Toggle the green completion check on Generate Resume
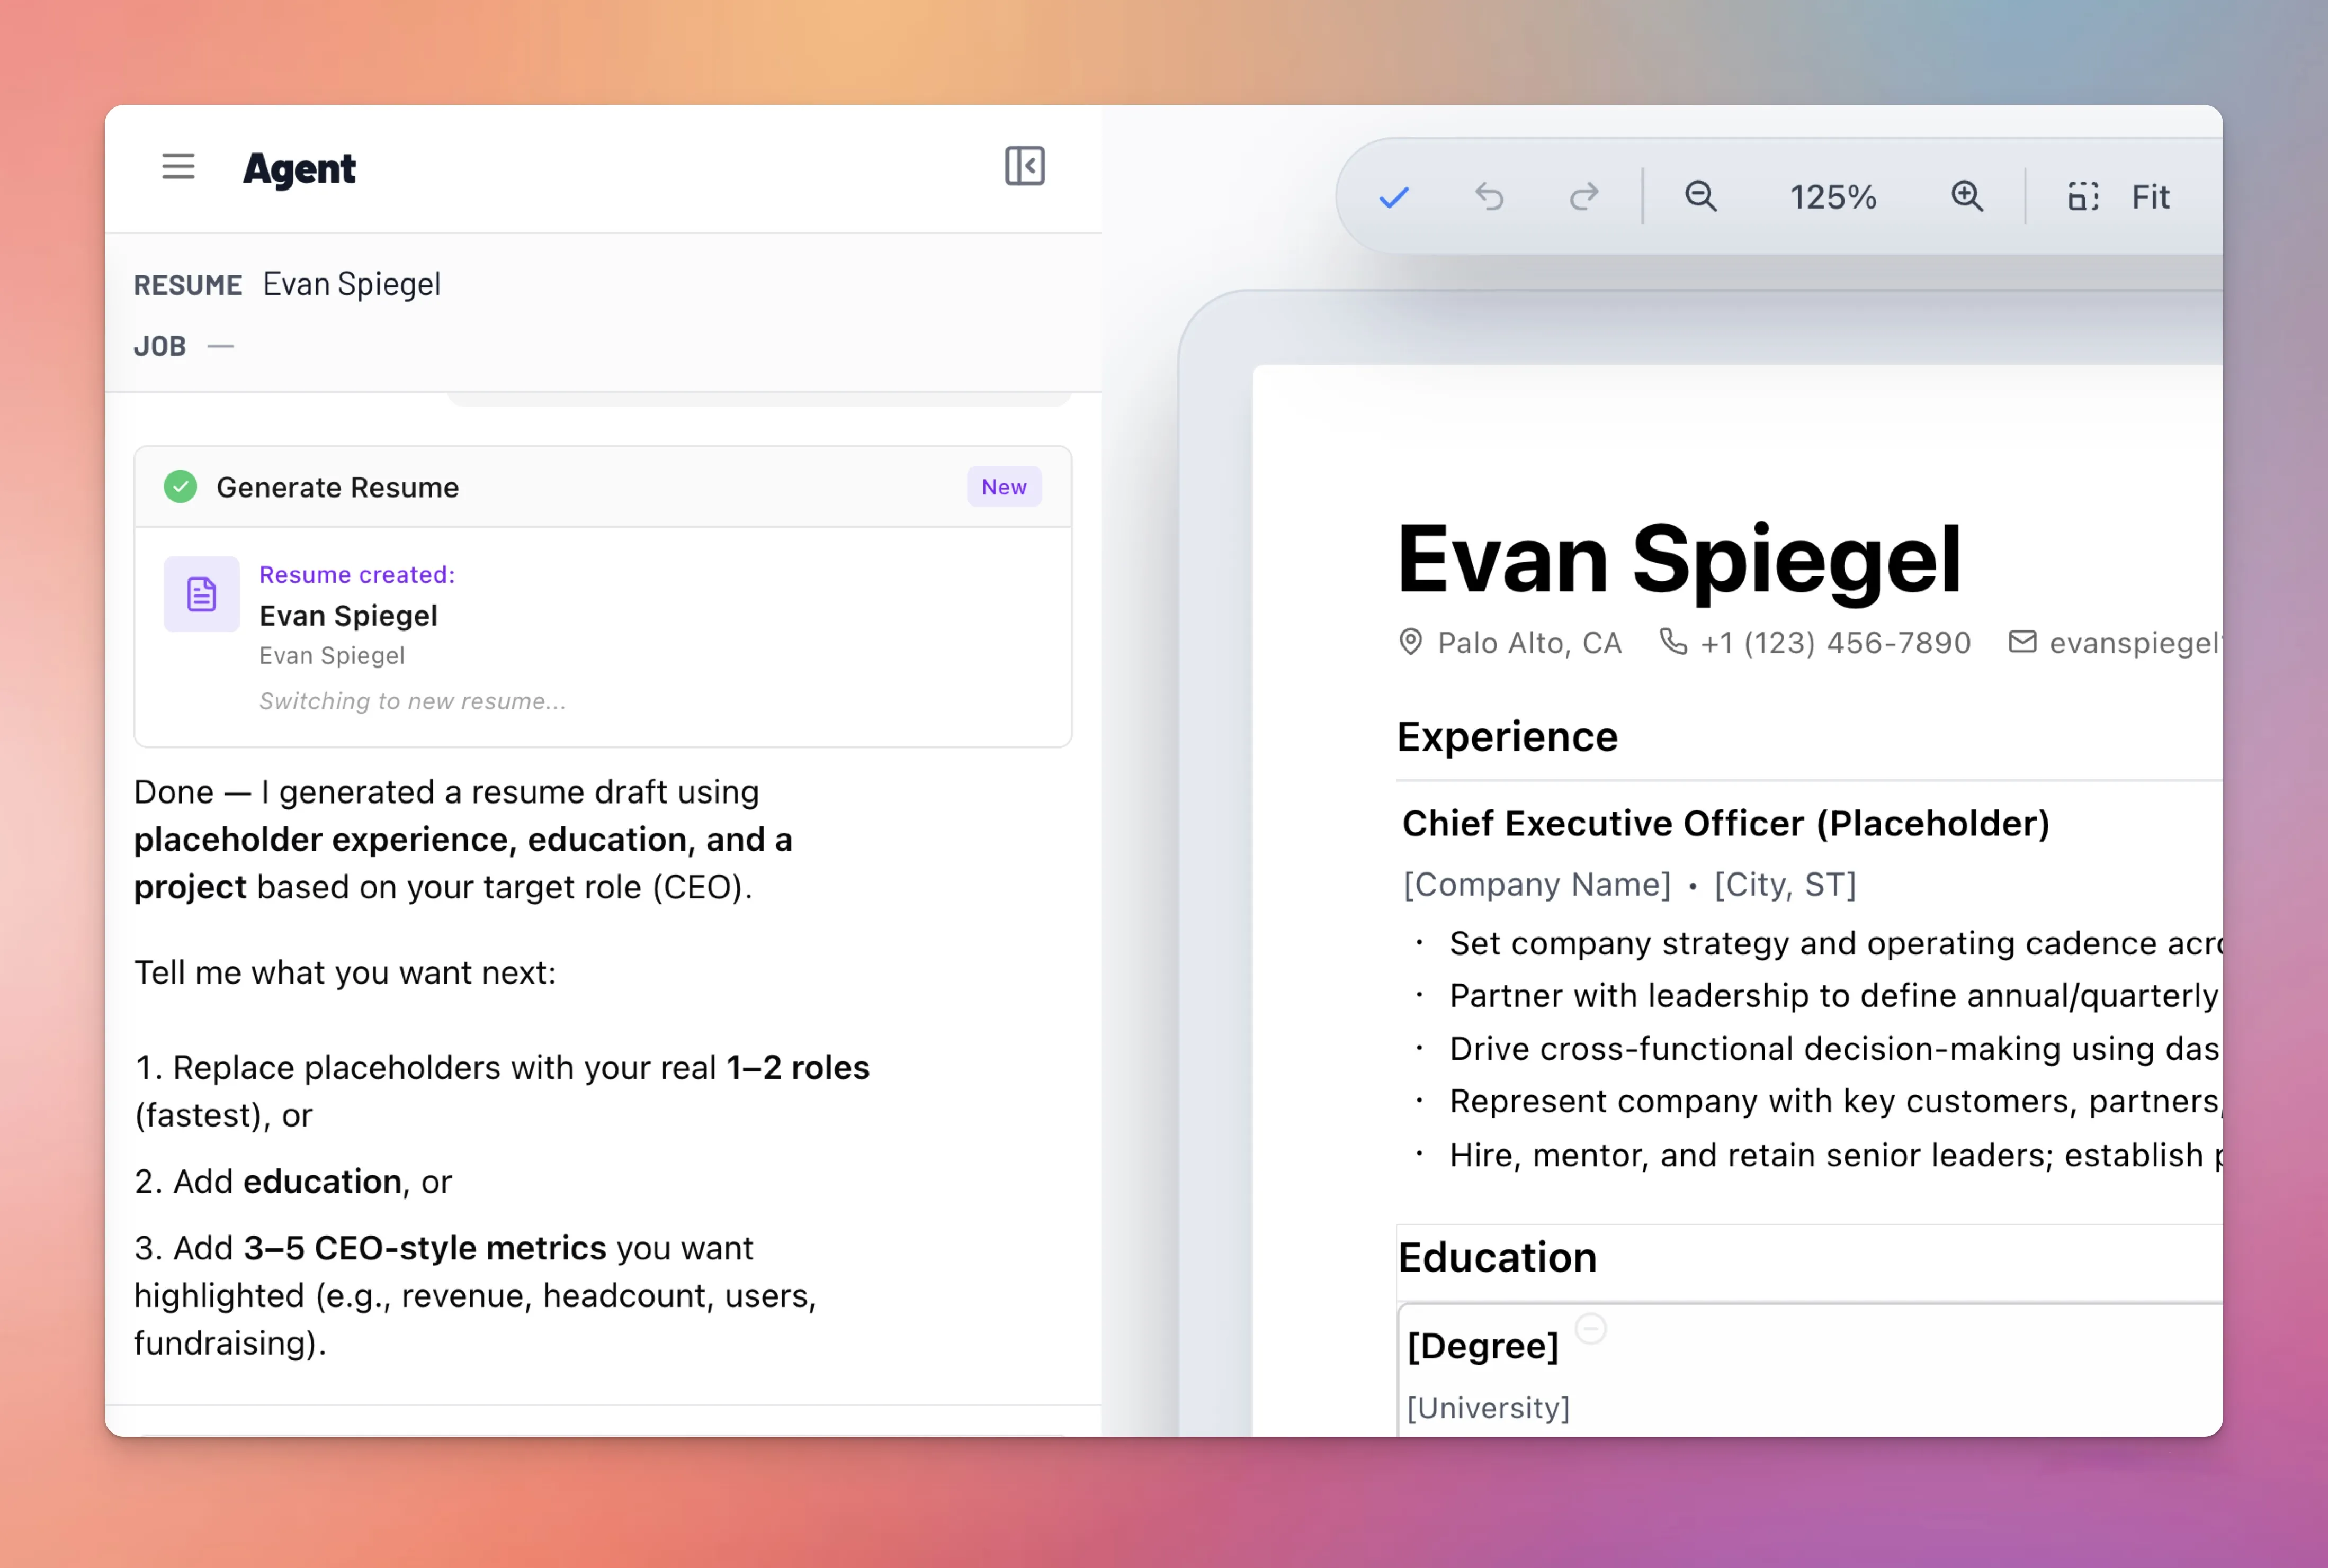This screenshot has height=1568, width=2328. (x=181, y=487)
